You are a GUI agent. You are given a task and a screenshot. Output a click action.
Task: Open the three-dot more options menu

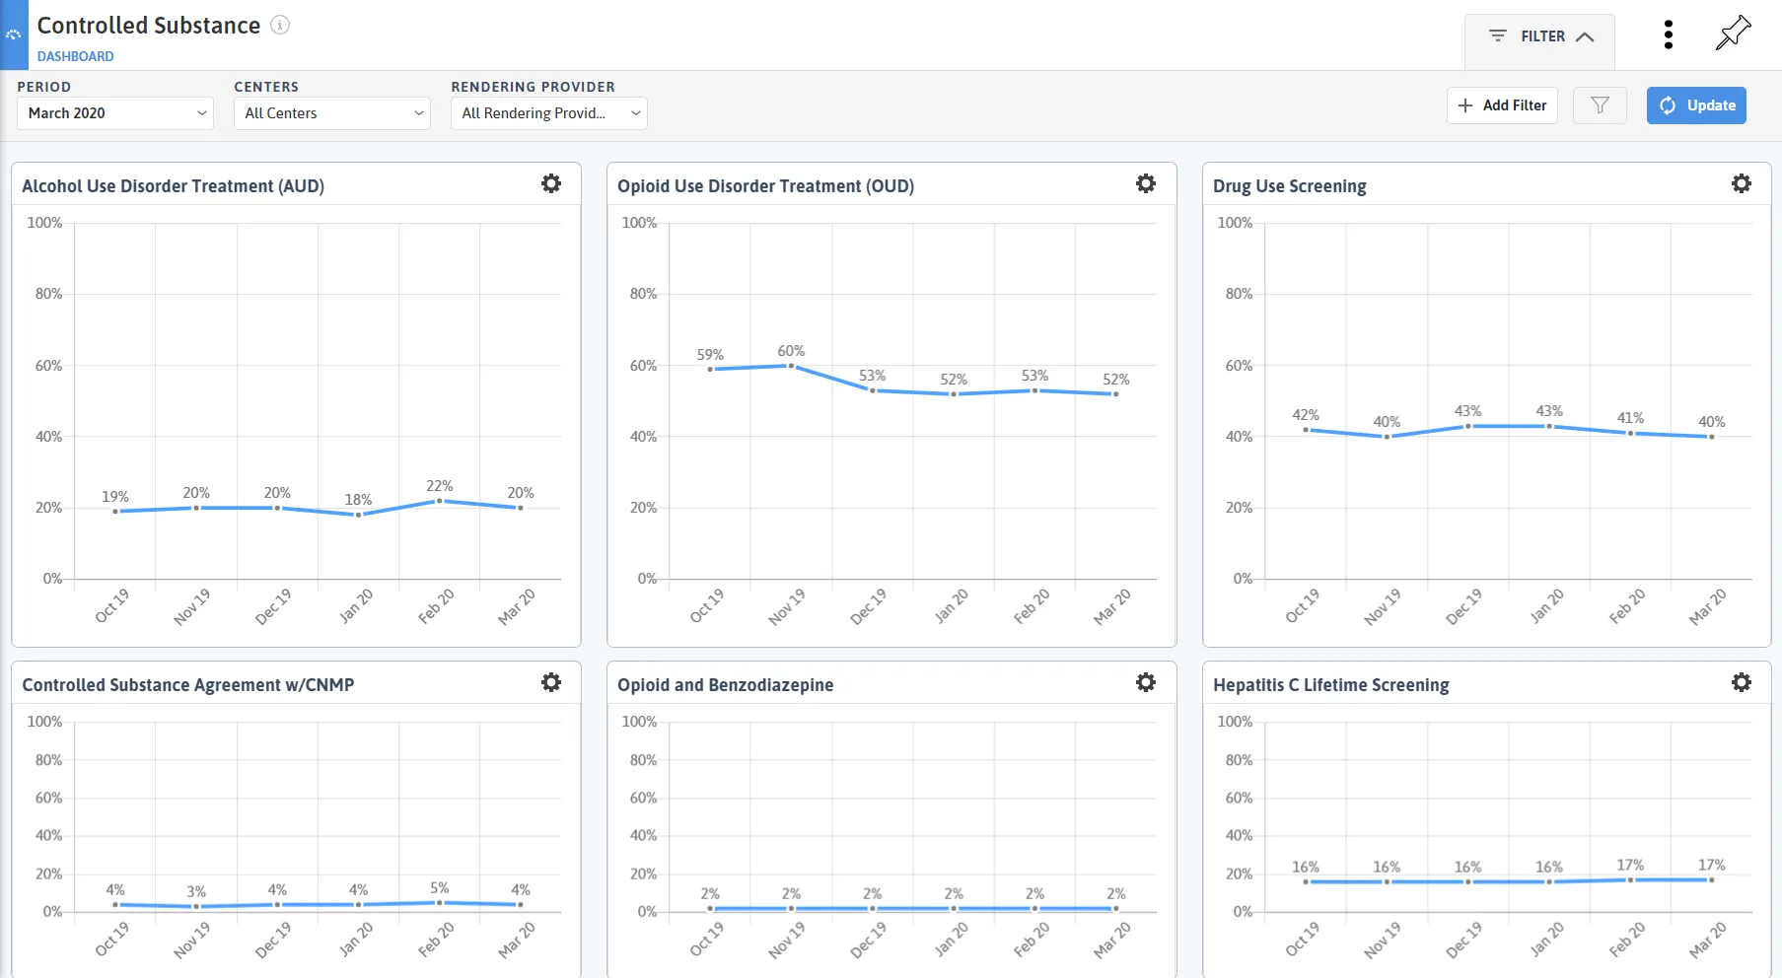(x=1669, y=35)
